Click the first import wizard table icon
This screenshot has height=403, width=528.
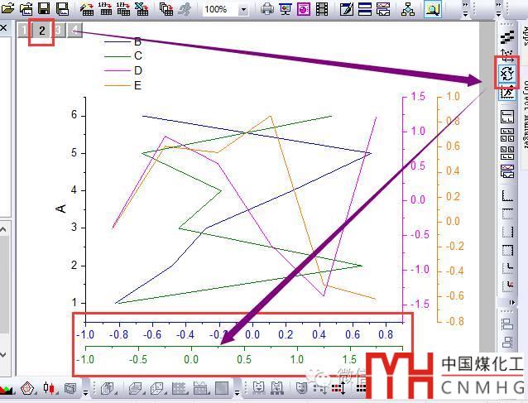(x=87, y=9)
